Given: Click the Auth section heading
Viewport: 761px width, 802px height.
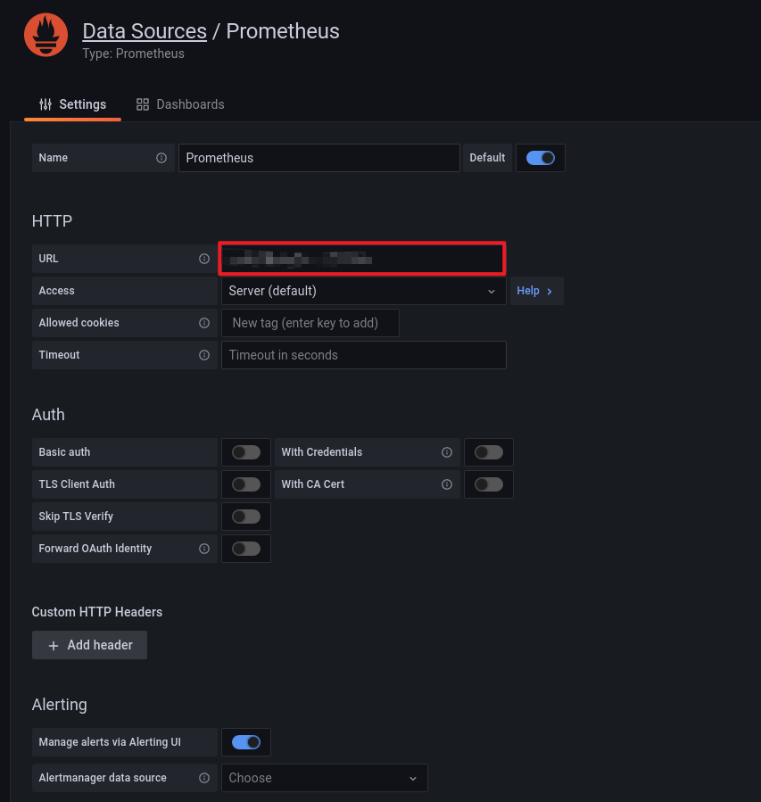Looking at the screenshot, I should click(x=48, y=414).
